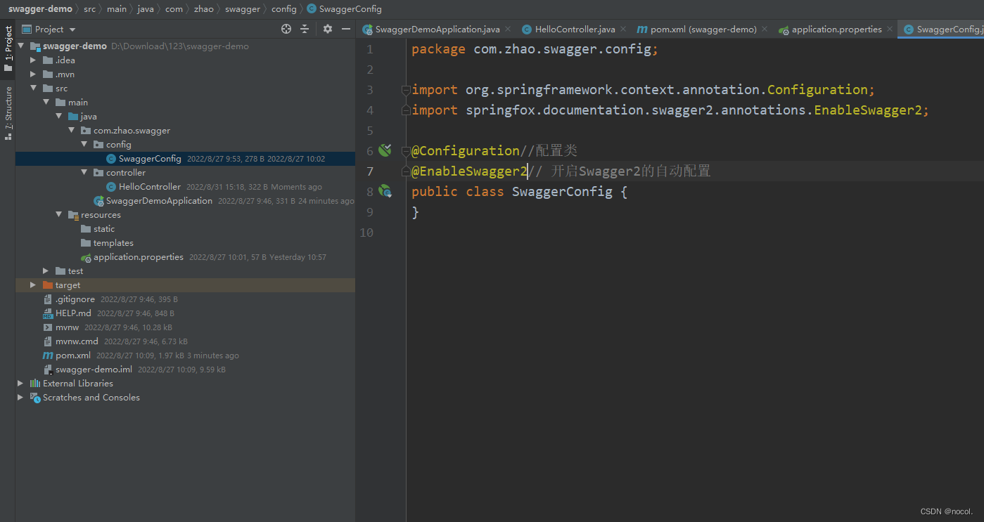Open the Project view dropdown
The width and height of the screenshot is (984, 522).
coord(49,29)
